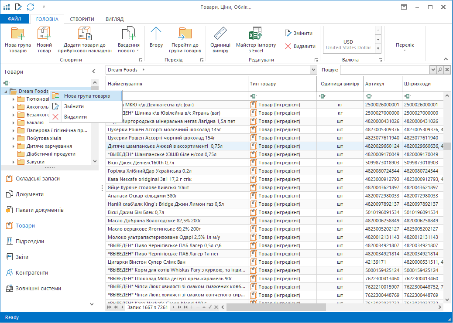Expand the Алкогольні folder tree node
This screenshot has width=453, height=323.
(14, 107)
